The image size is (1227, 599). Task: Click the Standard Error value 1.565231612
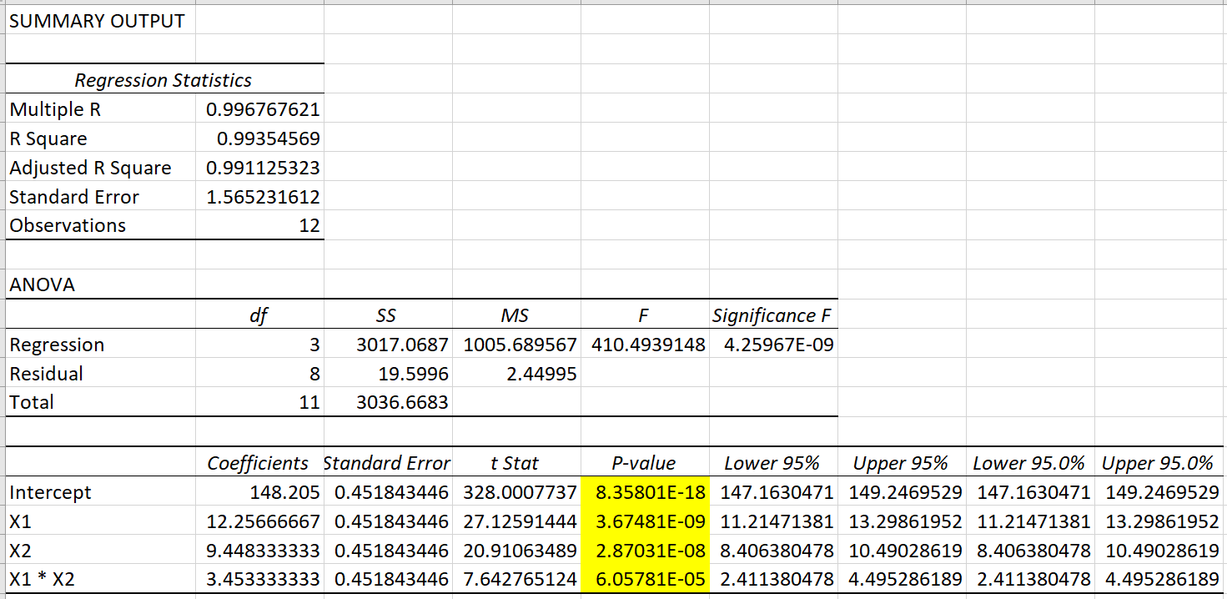pyautogui.click(x=263, y=197)
